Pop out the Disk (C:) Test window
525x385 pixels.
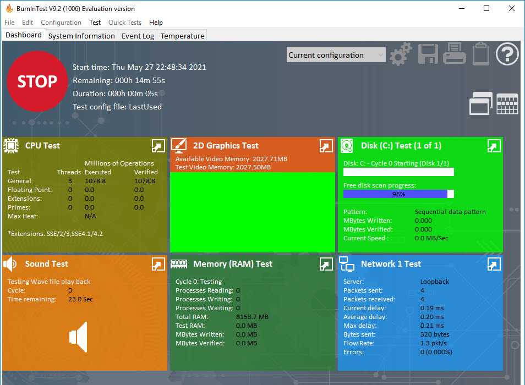pyautogui.click(x=494, y=146)
